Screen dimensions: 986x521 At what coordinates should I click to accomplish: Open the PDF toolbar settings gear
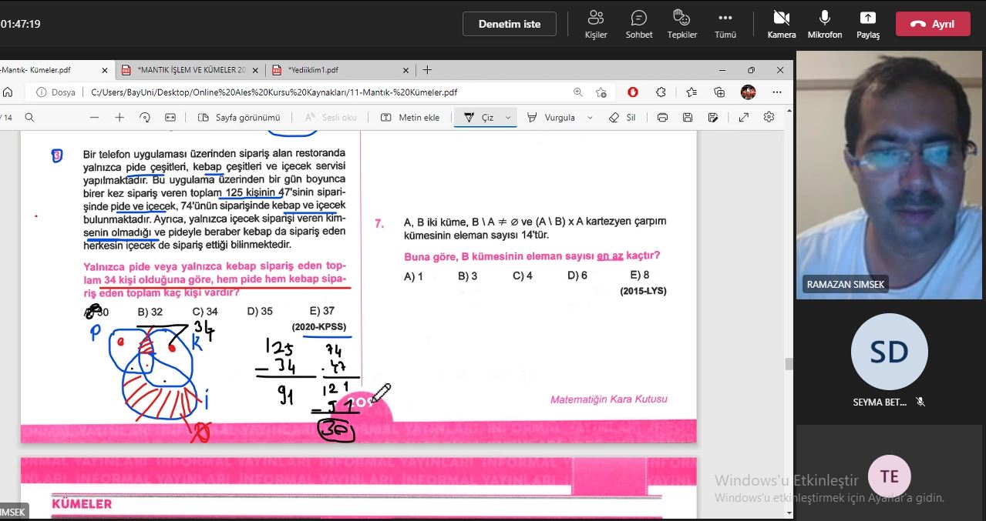769,118
